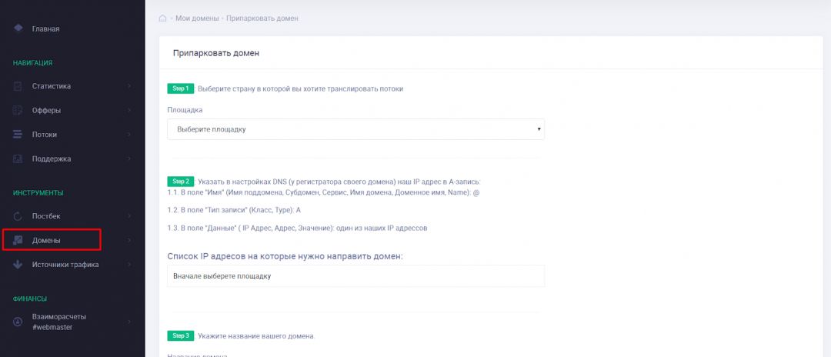Expand the Статистика submenu chevron

(129, 86)
